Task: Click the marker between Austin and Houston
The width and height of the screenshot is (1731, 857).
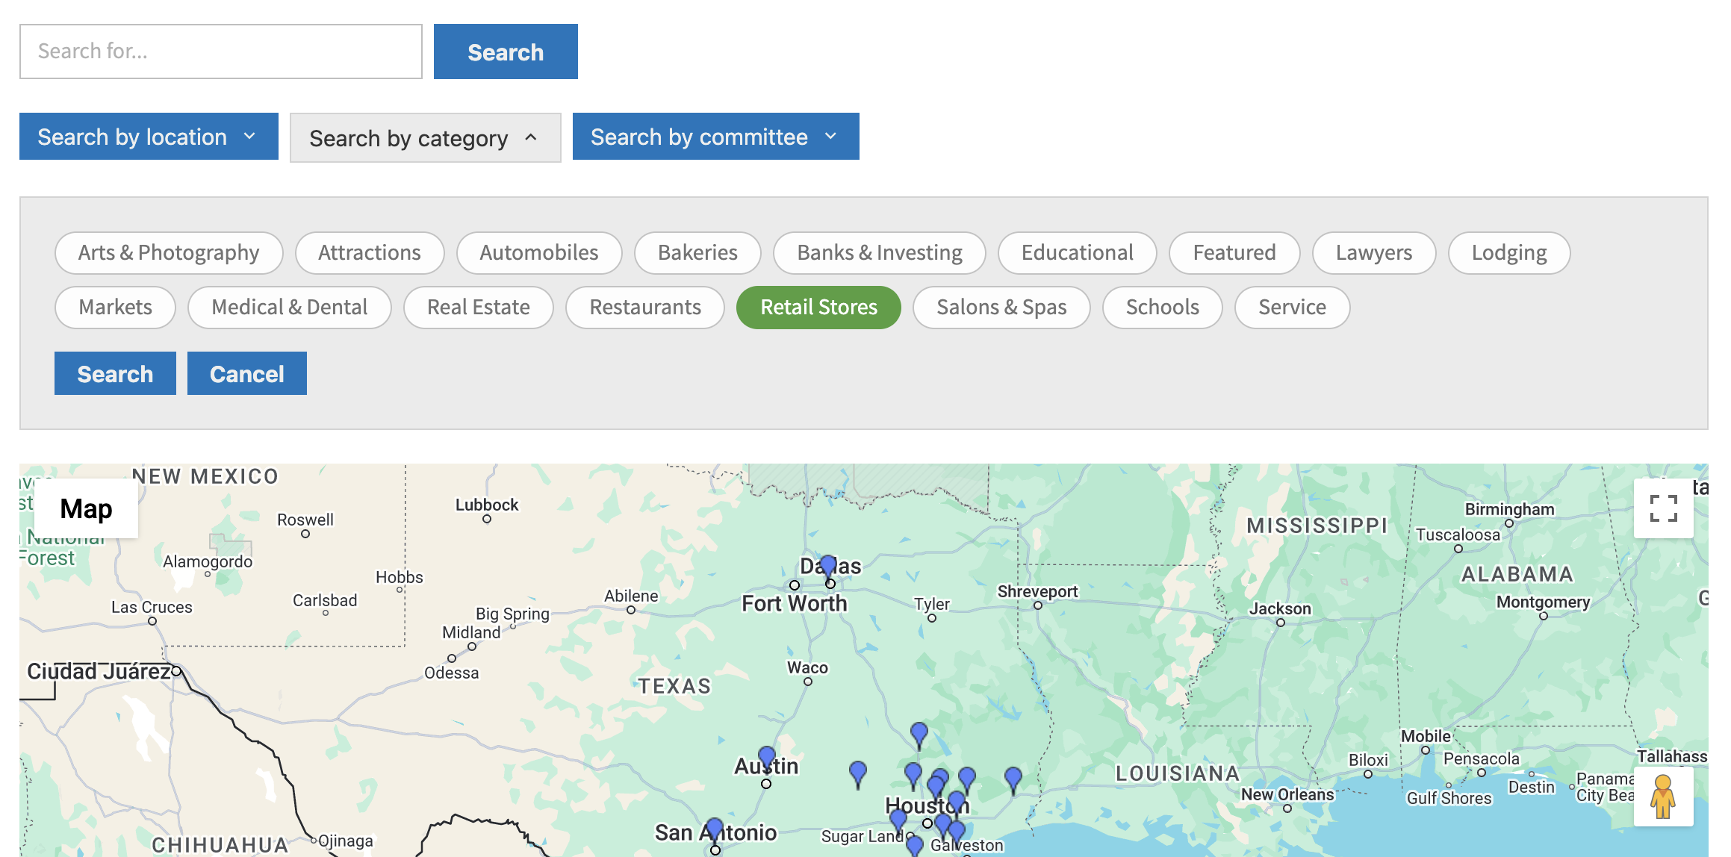Action: click(858, 772)
